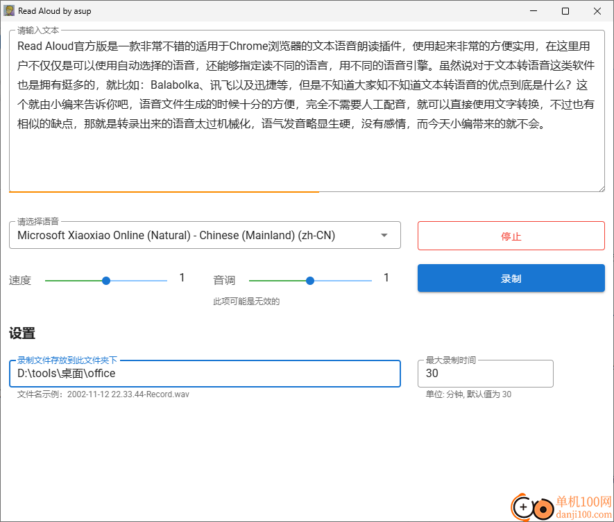Click the 文件名示例 filename example text

[103, 394]
